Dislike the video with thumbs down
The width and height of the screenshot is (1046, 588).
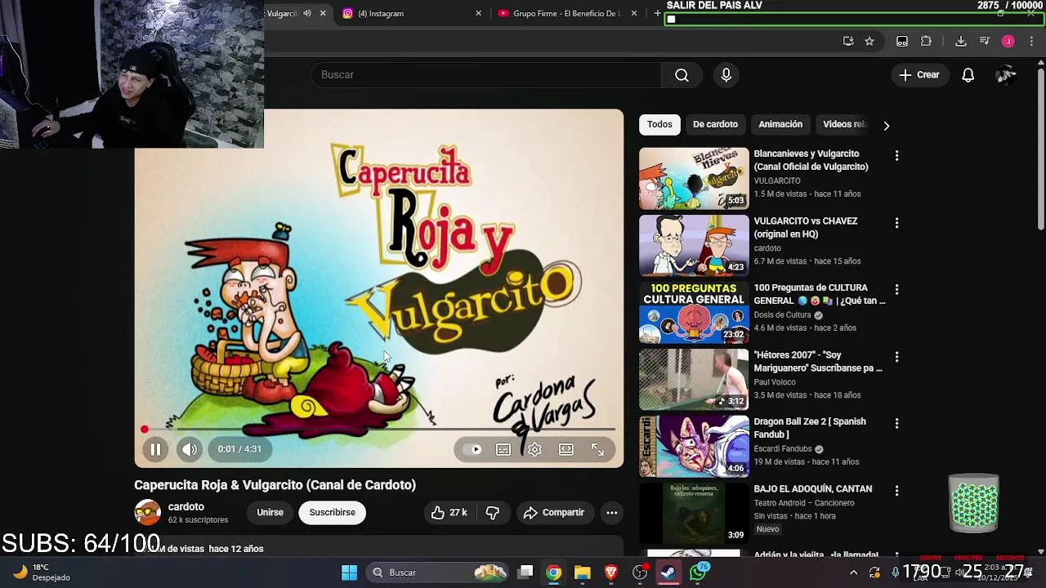[493, 512]
